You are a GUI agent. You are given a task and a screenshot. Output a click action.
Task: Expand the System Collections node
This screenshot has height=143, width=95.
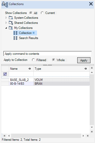(6, 17)
